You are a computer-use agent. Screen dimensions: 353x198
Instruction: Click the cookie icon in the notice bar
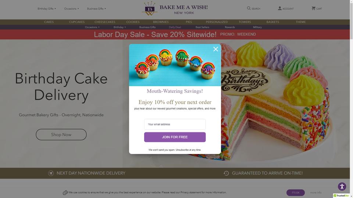tap(65, 192)
